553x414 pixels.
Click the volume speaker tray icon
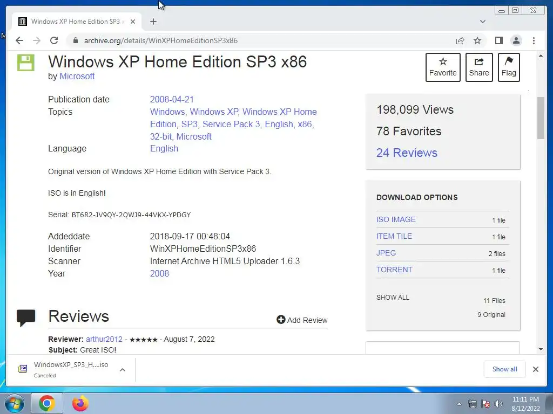(498, 404)
